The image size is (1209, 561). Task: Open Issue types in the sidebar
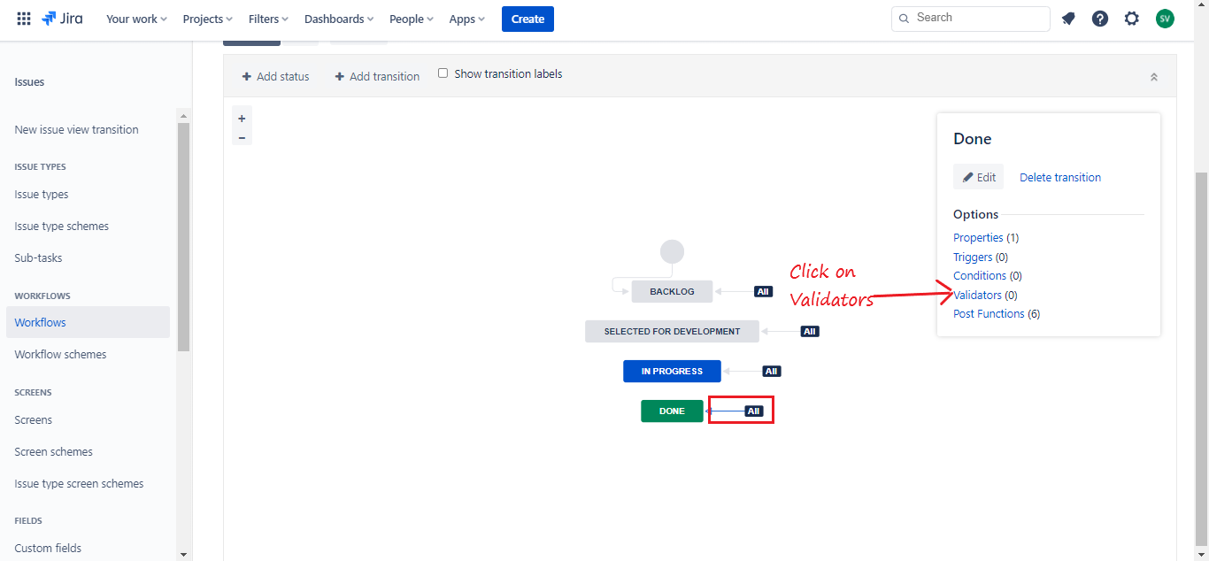[x=42, y=195]
